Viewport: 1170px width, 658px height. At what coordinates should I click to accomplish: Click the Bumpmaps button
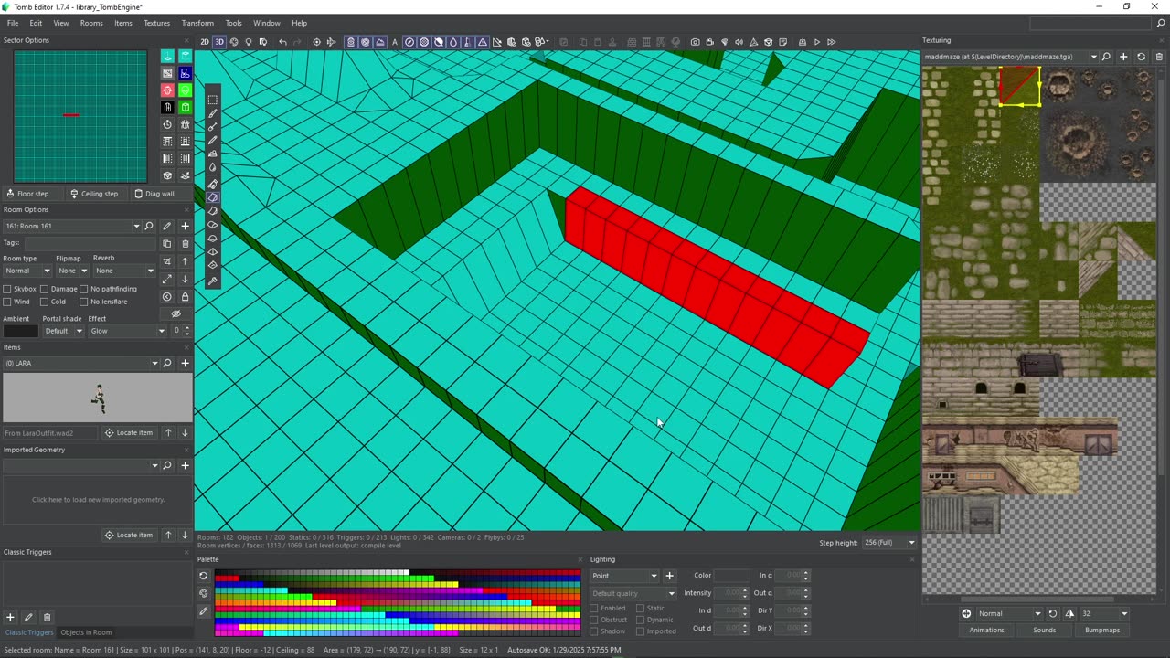pos(1102,630)
